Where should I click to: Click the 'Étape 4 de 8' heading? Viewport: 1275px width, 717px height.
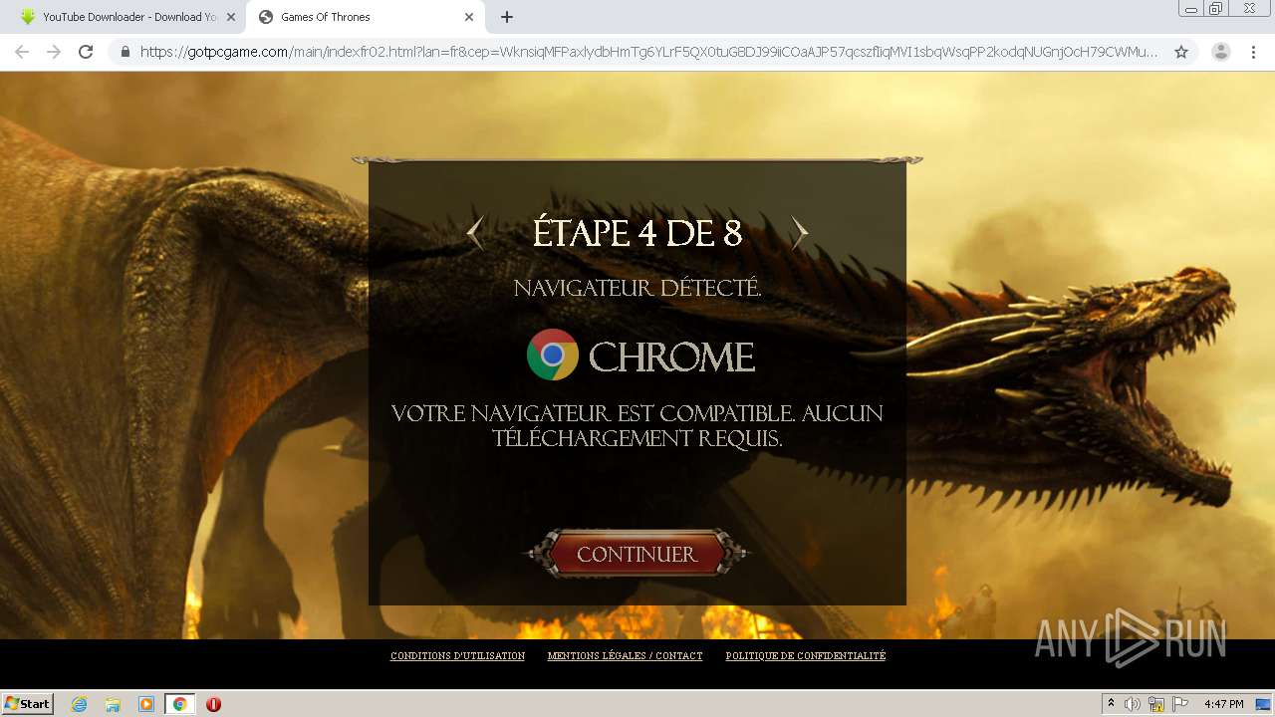pyautogui.click(x=637, y=233)
